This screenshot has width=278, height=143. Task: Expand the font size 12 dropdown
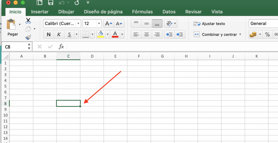(x=99, y=24)
